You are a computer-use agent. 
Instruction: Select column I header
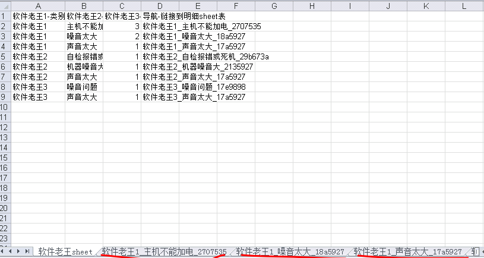[350, 6]
